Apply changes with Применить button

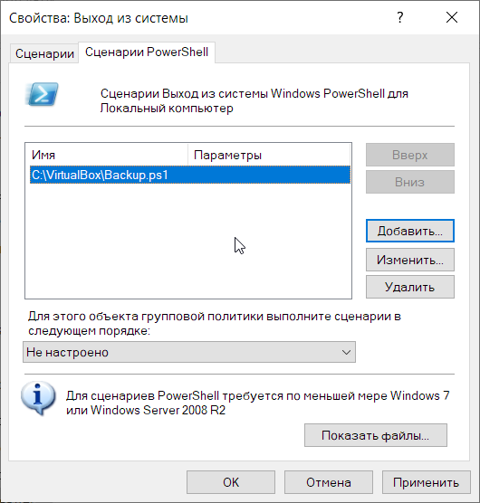click(x=426, y=482)
